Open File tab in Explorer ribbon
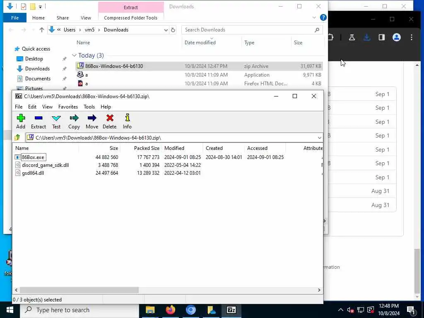 pos(15,18)
